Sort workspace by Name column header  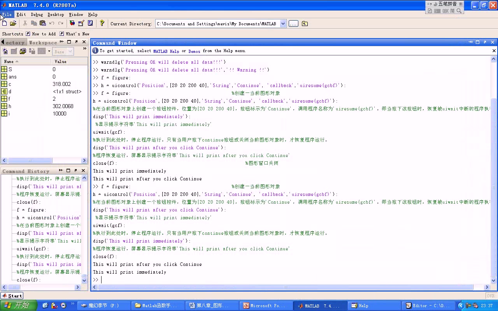click(26, 61)
